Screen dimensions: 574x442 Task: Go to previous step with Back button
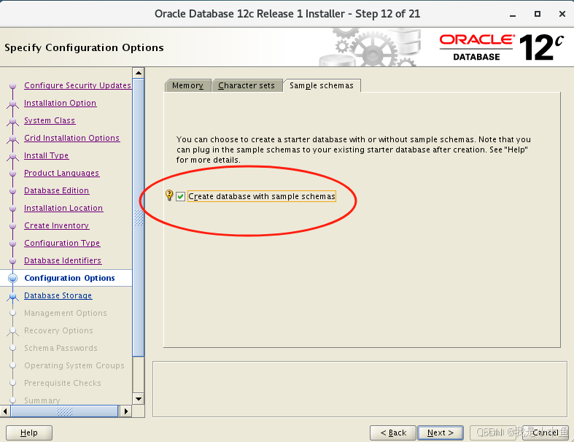pyautogui.click(x=393, y=433)
